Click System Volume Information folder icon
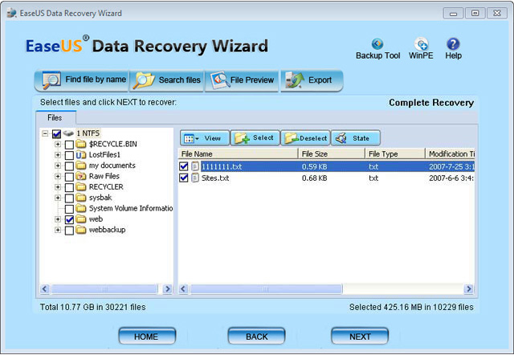This screenshot has width=514, height=355. tap(80, 208)
